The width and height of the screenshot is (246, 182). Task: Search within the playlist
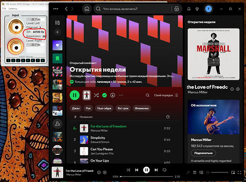click(x=147, y=95)
